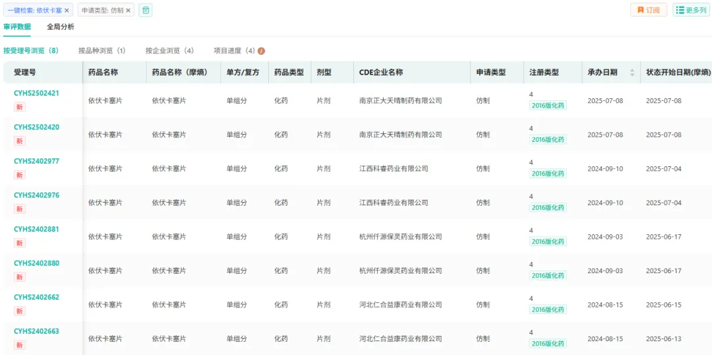Open the 项目进度 view
Image resolution: width=712 pixels, height=355 pixels.
tap(234, 51)
